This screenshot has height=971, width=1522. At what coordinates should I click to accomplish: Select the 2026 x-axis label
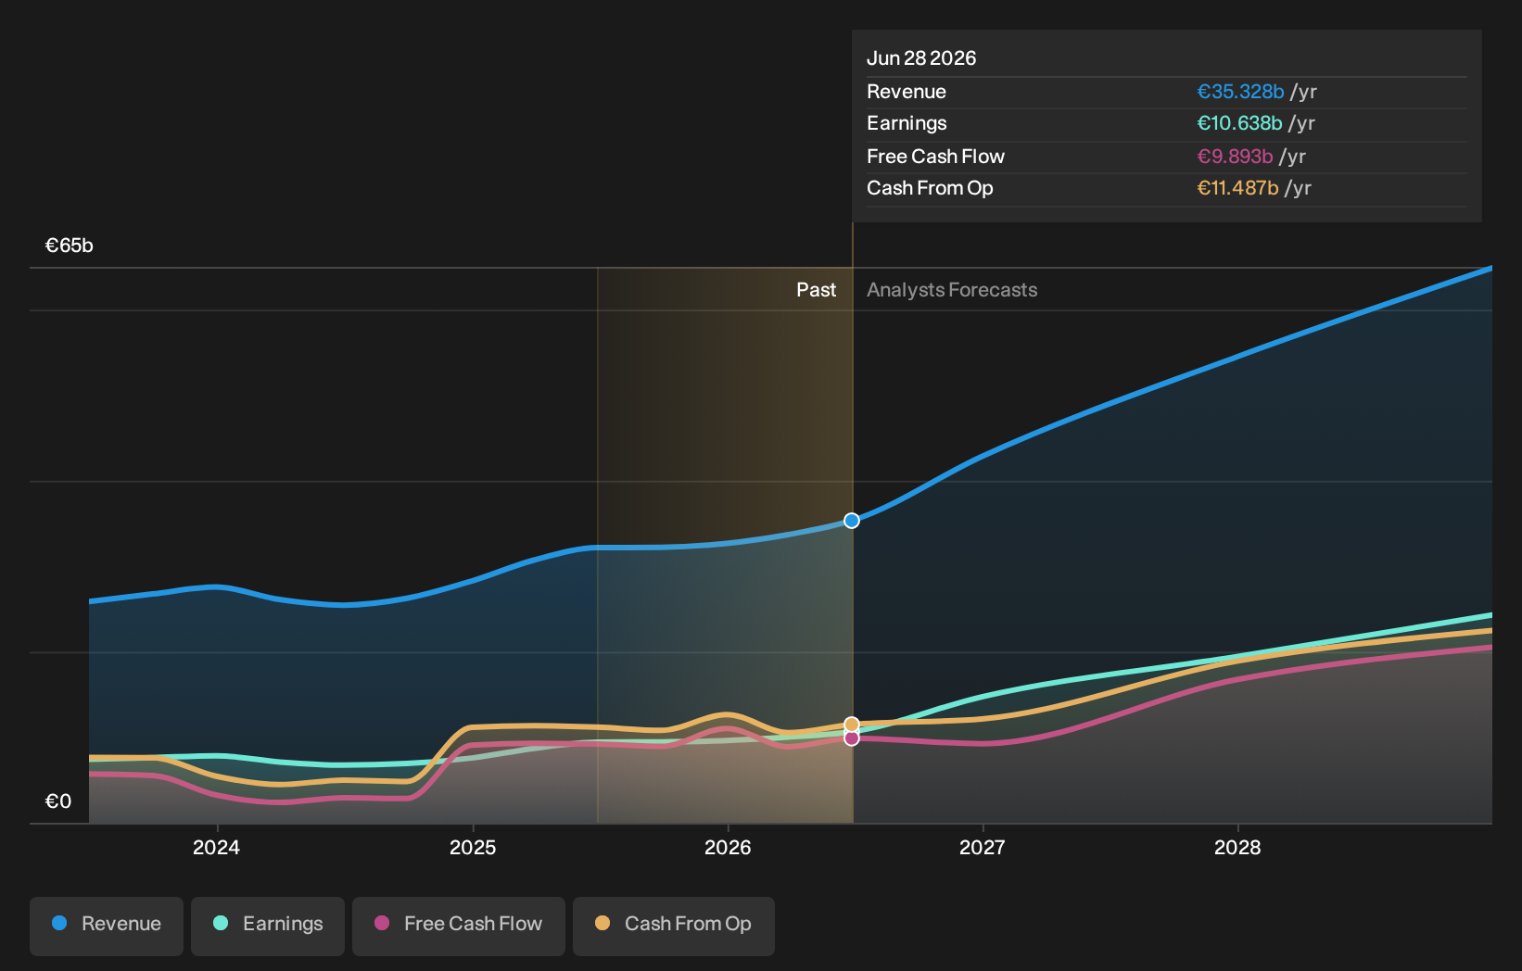(728, 847)
